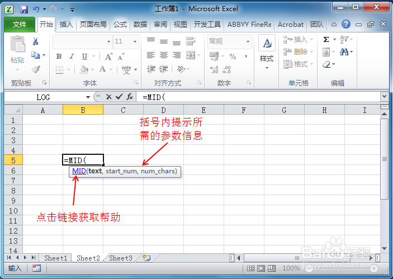Switch to the 页面布局 tab
This screenshot has width=393, height=279.
[93, 25]
